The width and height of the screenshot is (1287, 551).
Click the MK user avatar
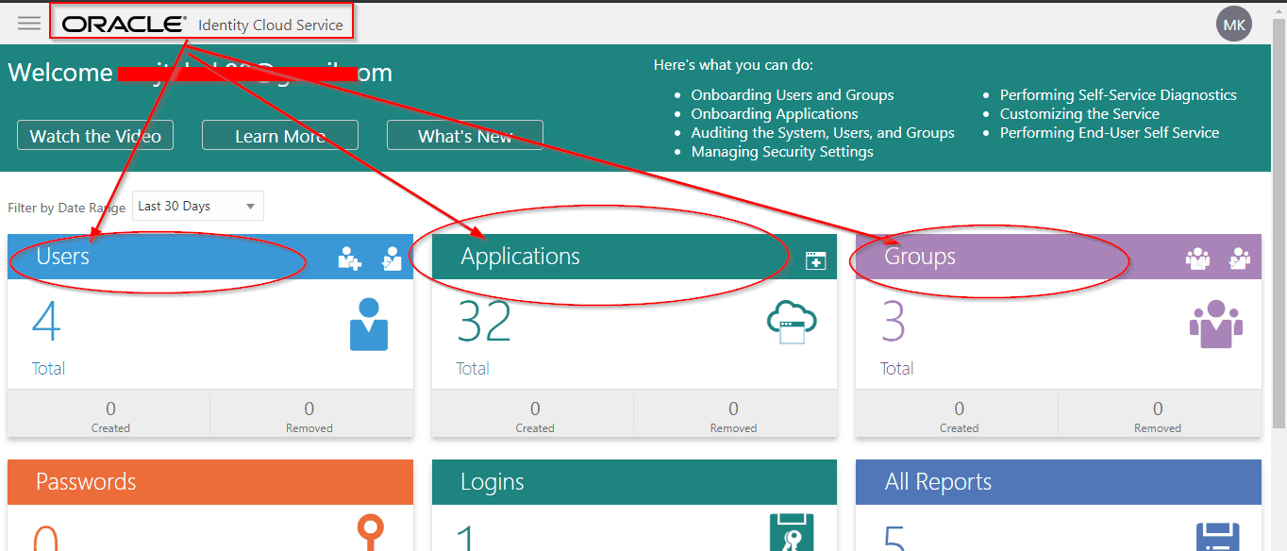tap(1234, 25)
